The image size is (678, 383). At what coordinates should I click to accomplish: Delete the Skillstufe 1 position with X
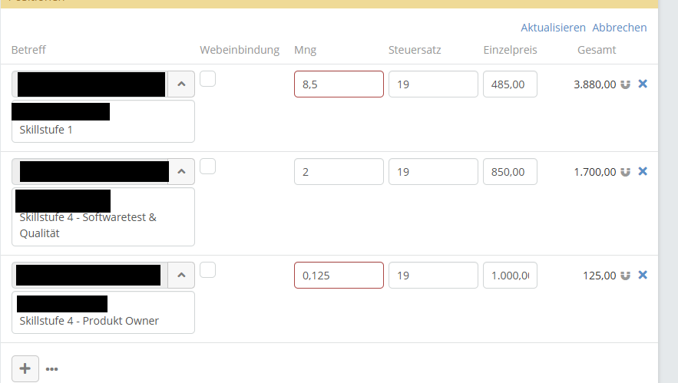[x=643, y=84]
